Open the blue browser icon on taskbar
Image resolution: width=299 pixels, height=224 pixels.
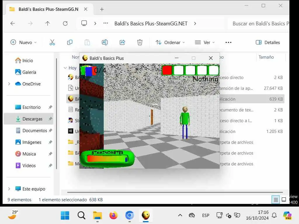click(129, 216)
